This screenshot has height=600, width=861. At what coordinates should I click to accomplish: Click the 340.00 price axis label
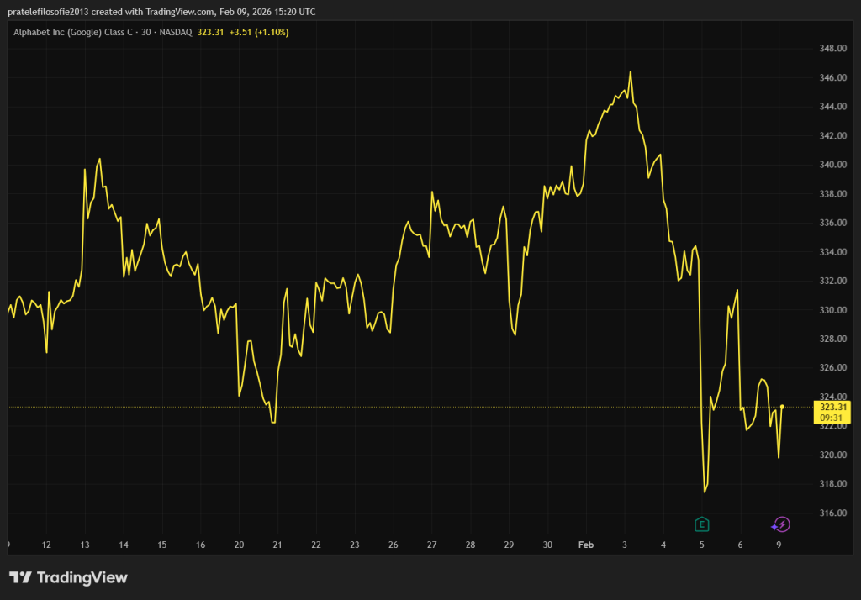click(831, 165)
